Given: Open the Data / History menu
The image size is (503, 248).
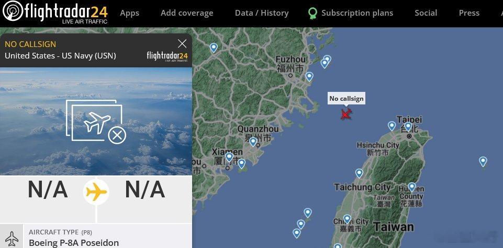Looking at the screenshot, I should click(262, 13).
